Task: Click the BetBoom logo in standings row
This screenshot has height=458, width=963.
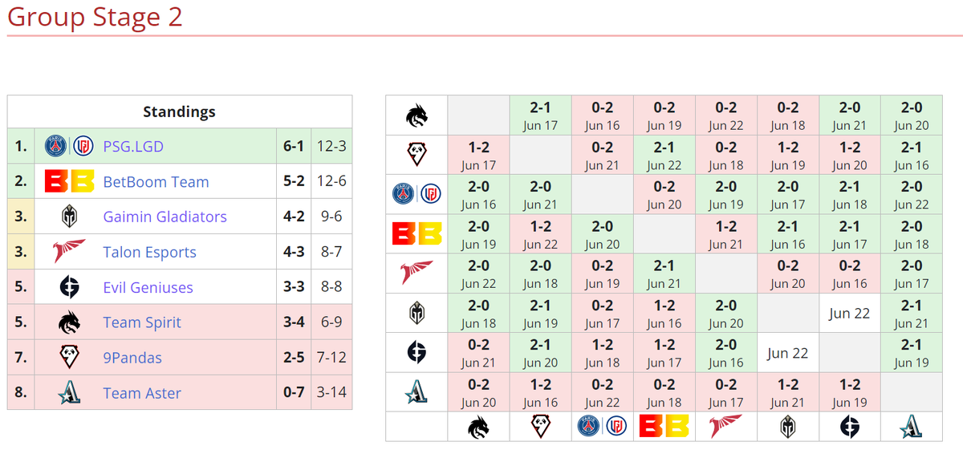Action: [x=69, y=182]
